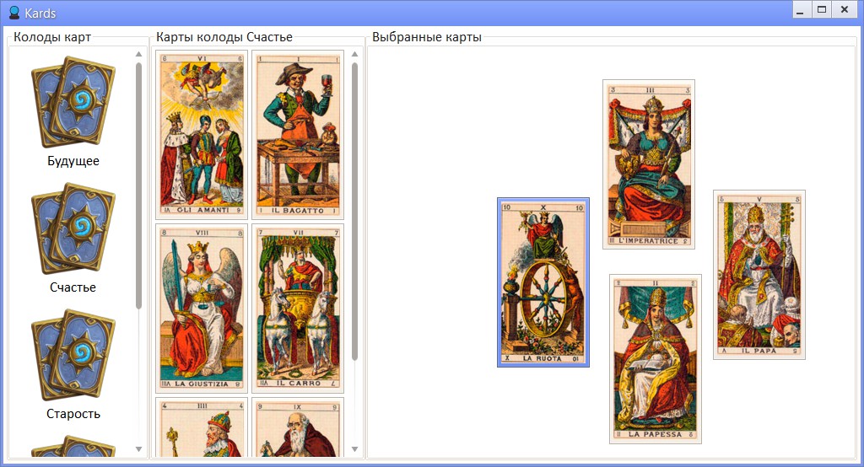Screen dimensions: 864x467
Task: Maximize the Kards window
Action: 822,10
